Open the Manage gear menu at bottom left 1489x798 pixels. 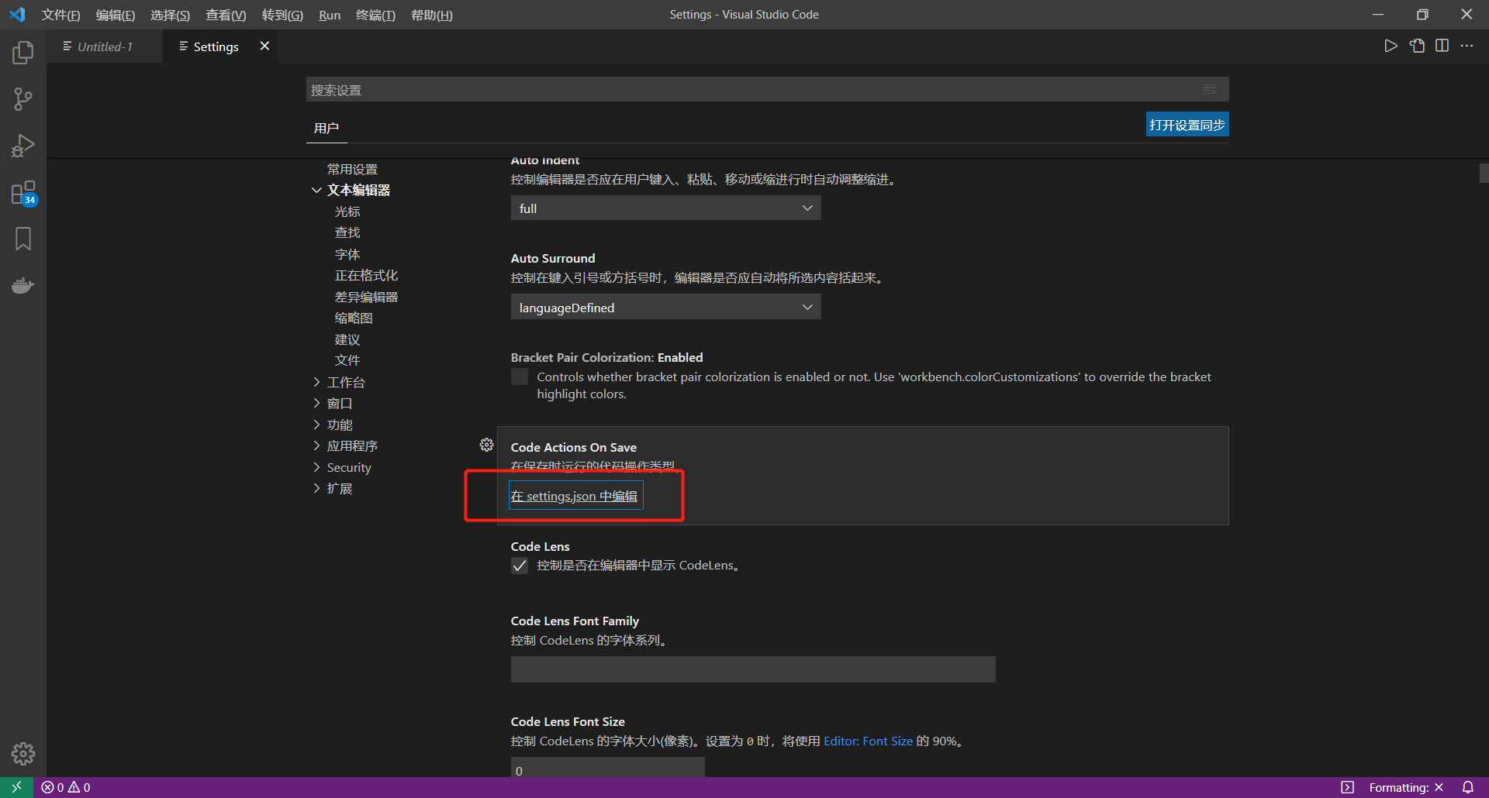23,753
